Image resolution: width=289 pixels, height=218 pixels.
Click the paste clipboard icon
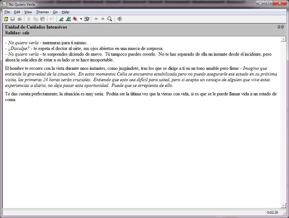pyautogui.click(x=42, y=19)
